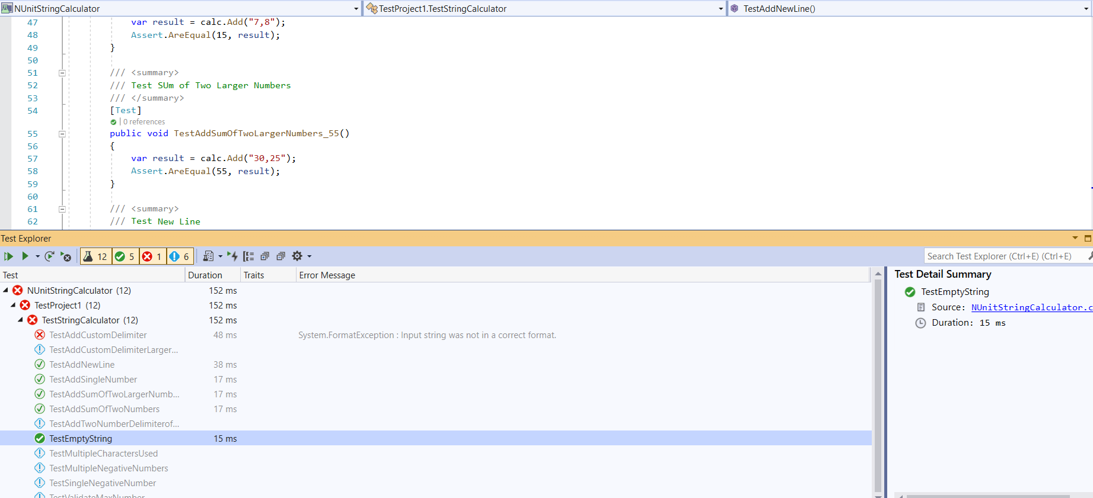Collapse the TestProject1 (12) node
This screenshot has height=498, width=1093.
click(13, 305)
